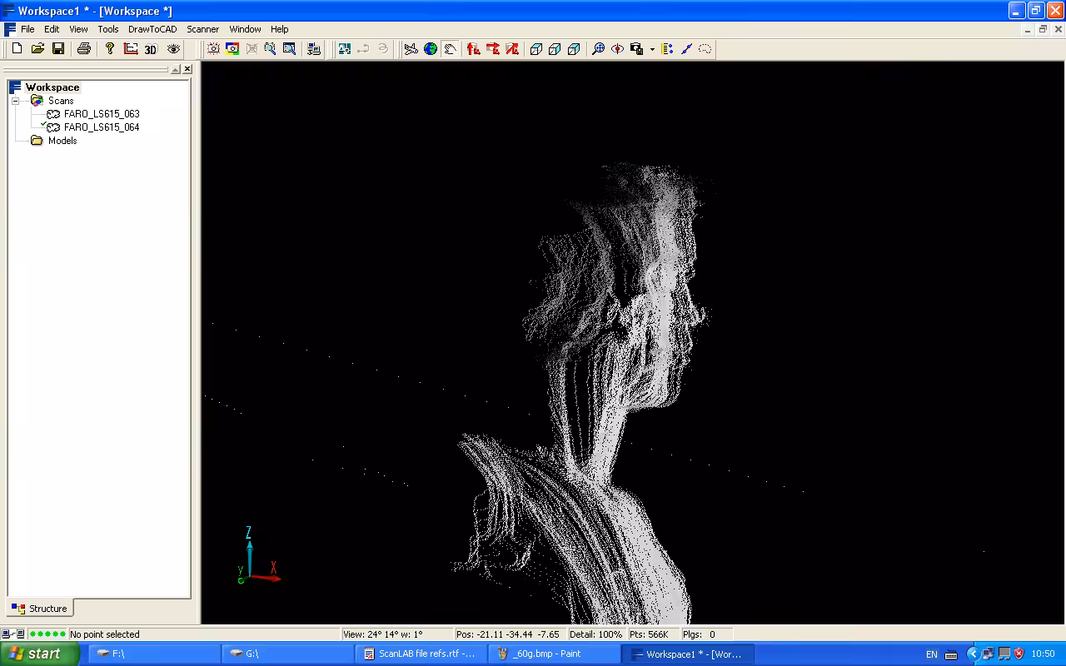Switch to ScanLAB file refs.rtf taskbar item

(x=421, y=654)
